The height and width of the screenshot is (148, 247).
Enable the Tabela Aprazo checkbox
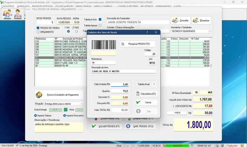(100, 25)
